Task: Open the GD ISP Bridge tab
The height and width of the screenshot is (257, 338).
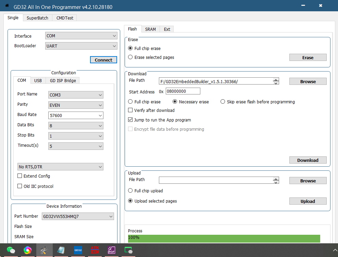Action: (x=63, y=80)
